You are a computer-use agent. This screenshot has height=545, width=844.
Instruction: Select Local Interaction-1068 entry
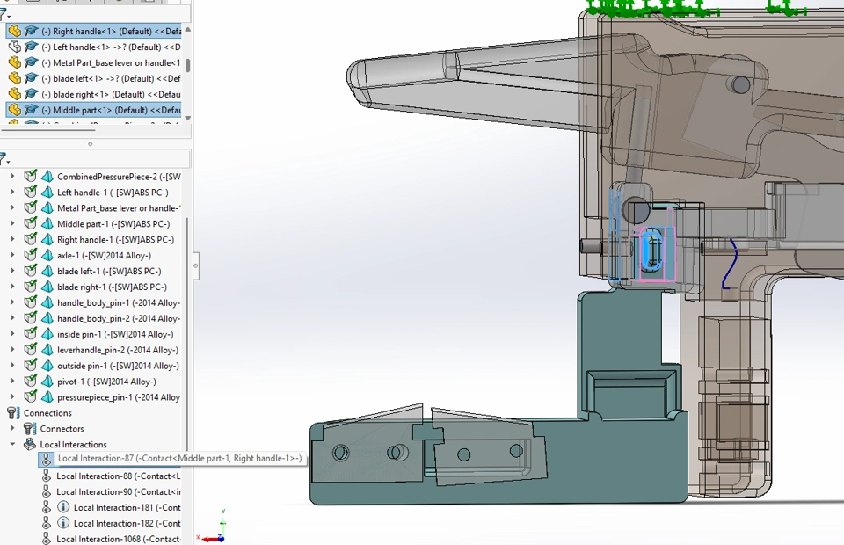[x=119, y=539]
